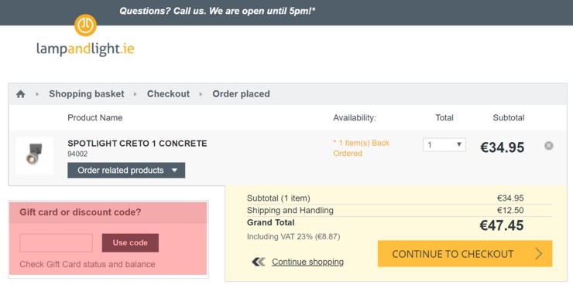Open Spotlight Creto 1 Concrete product name
This screenshot has height=291, width=573.
[x=137, y=144]
